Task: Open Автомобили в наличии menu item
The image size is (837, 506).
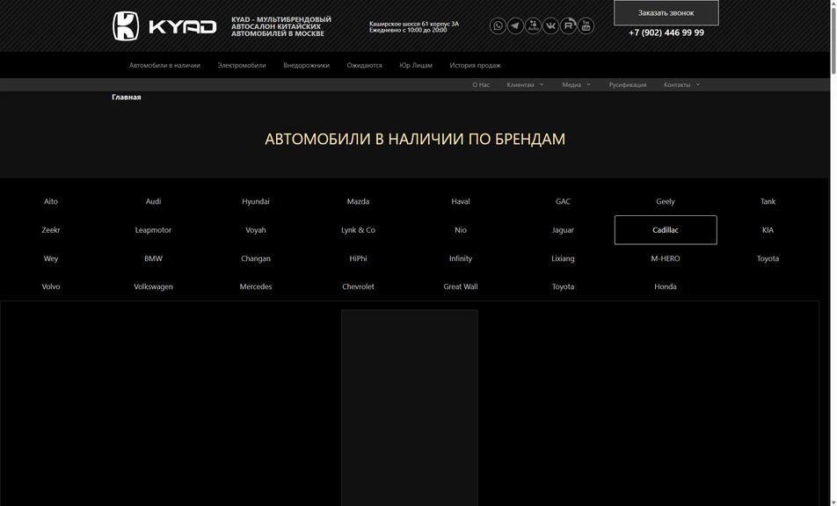Action: pyautogui.click(x=164, y=66)
